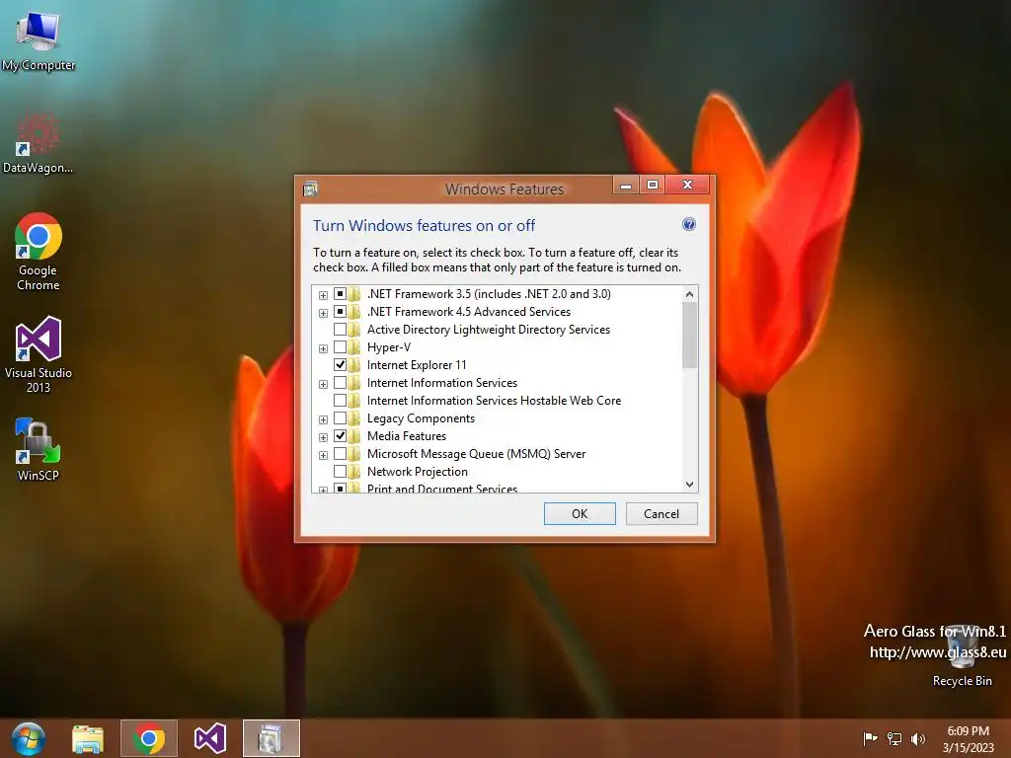1011x758 pixels.
Task: Open Action Center flag tray icon
Action: (x=870, y=738)
